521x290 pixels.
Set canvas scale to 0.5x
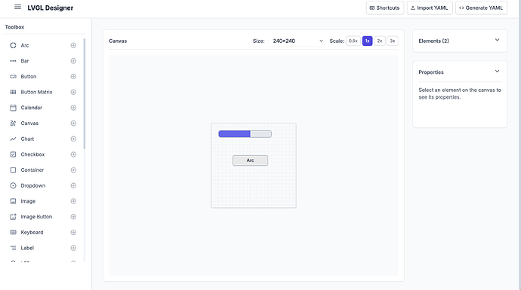(x=353, y=41)
